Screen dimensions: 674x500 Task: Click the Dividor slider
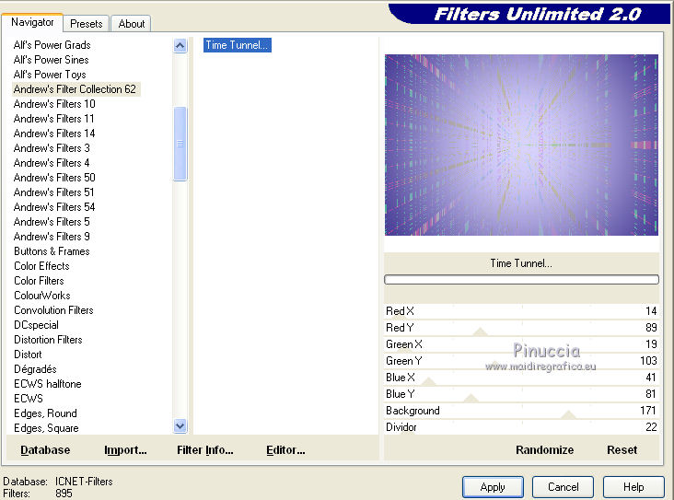click(521, 427)
